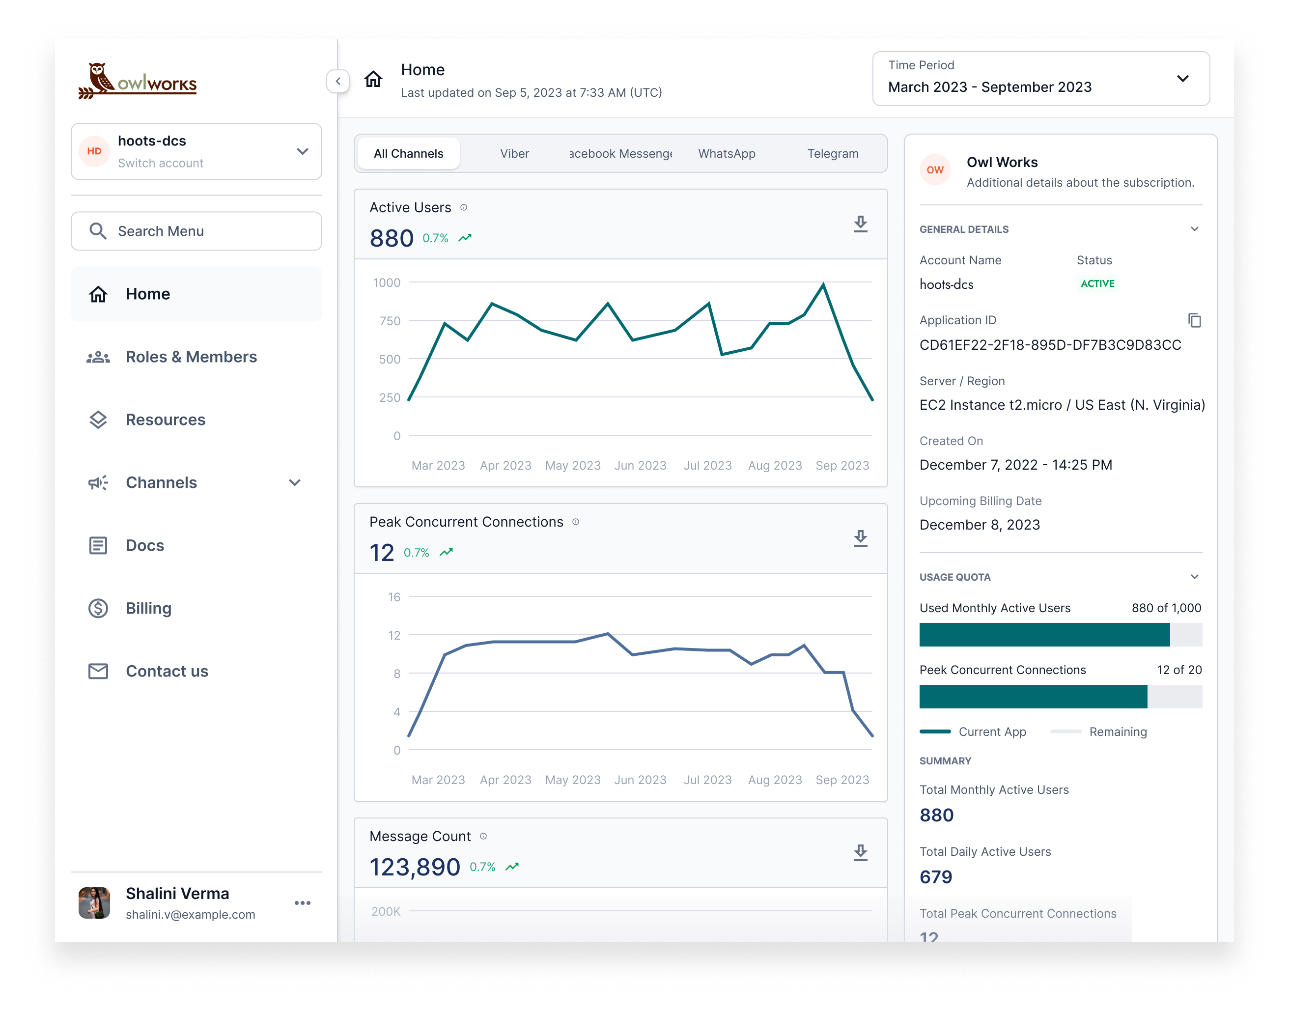
Task: Open user options next to Shalini Verma
Action: point(303,902)
